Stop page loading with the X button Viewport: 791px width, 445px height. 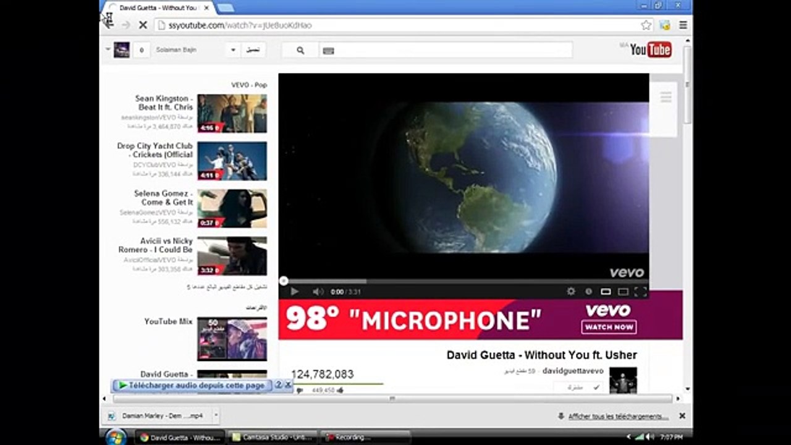143,25
